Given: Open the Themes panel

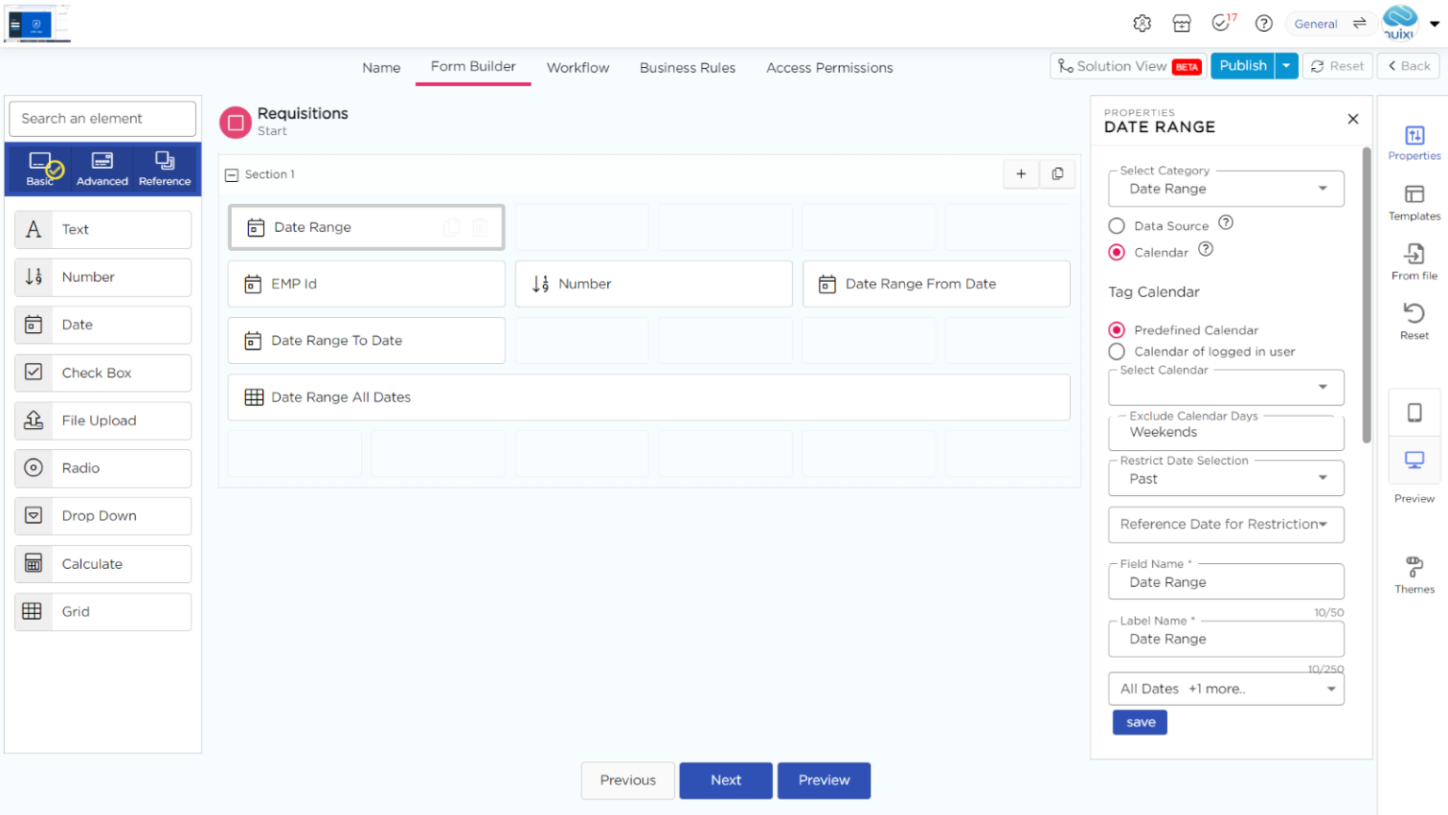Looking at the screenshot, I should (1413, 571).
